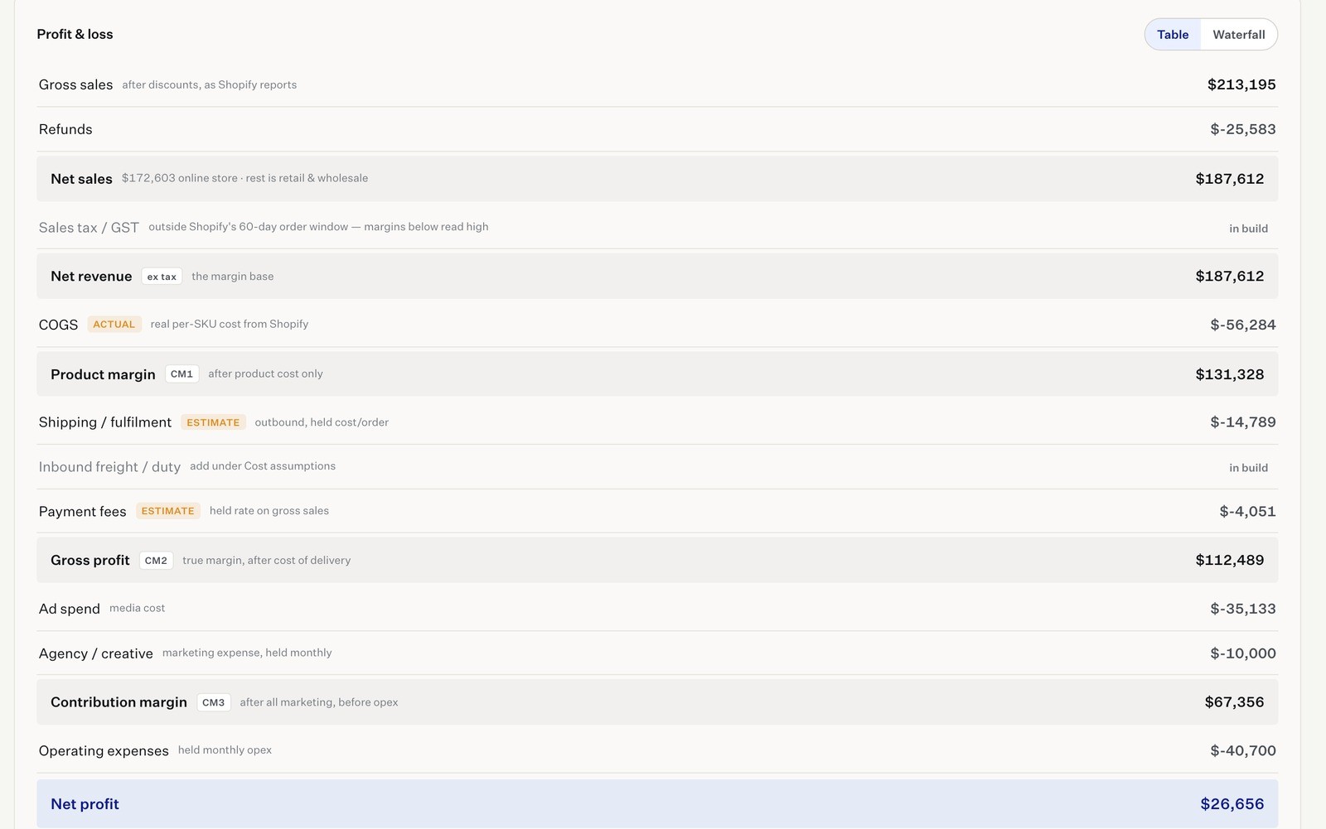Click the CM1 badge
This screenshot has width=1326, height=829.
click(x=181, y=374)
